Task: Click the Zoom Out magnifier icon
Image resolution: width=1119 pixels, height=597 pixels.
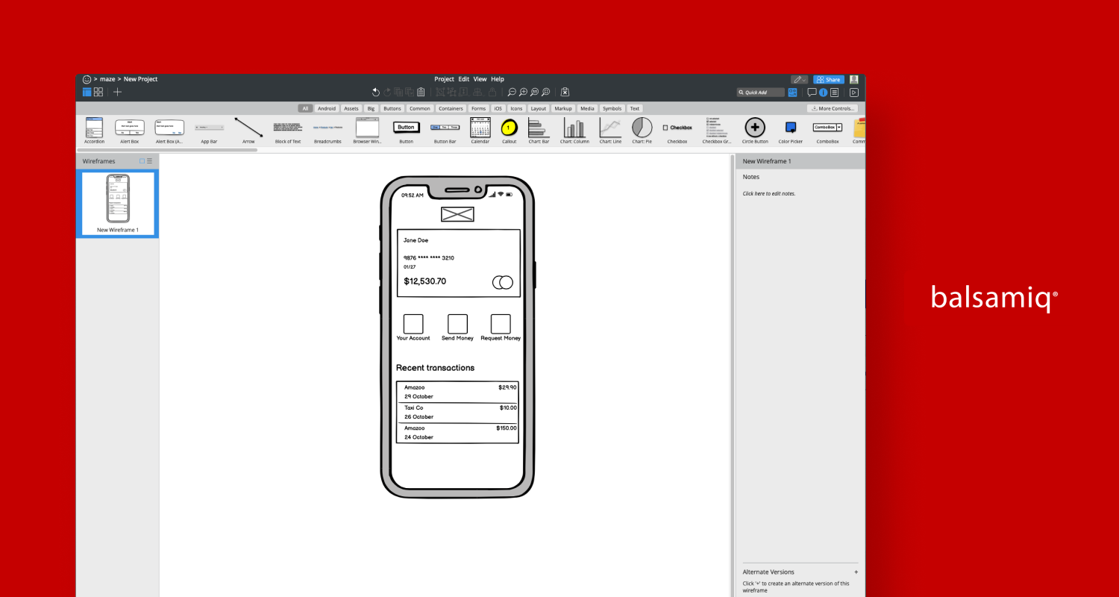Action: coord(512,92)
